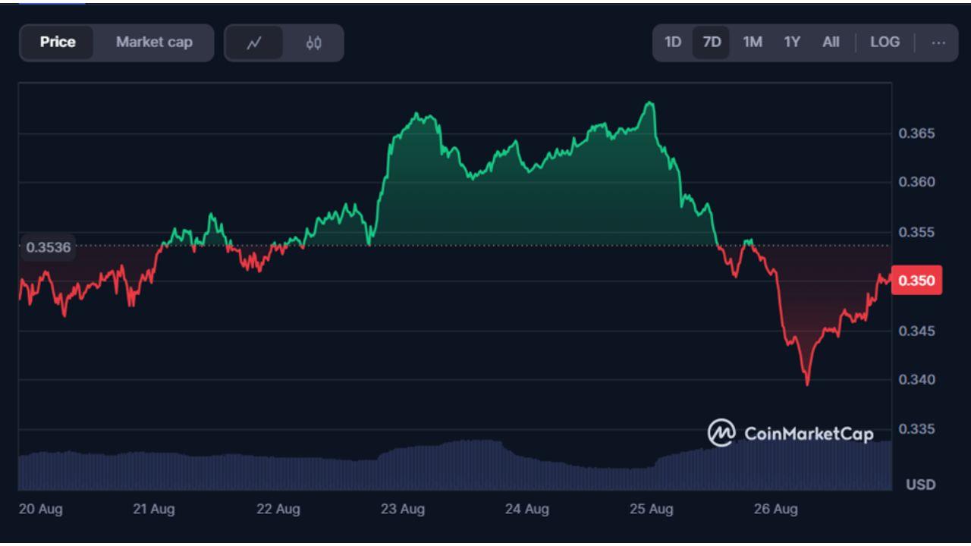Viewport: 971px width, 546px height.
Task: Select the Price tab
Action: point(58,42)
